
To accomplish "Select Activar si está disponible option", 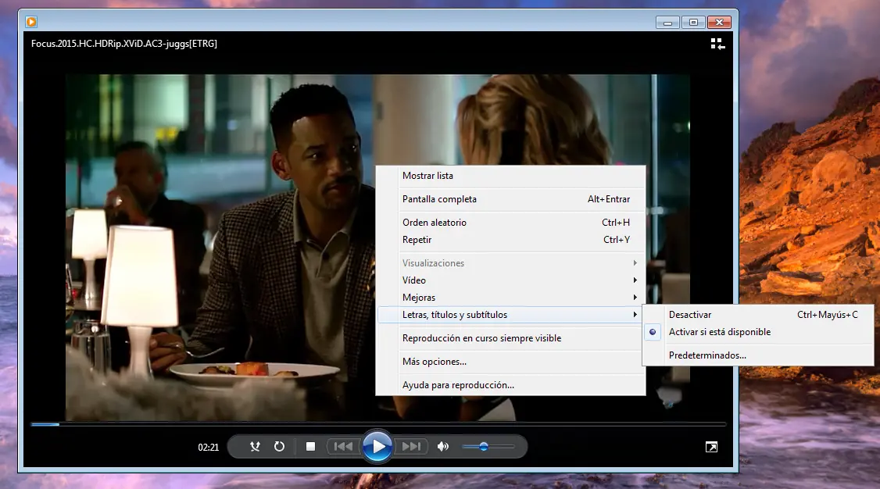I will (x=758, y=332).
